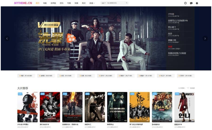The height and width of the screenshot is (130, 212).
Task: Open the message chat bubble icon
Action: coord(191,3)
